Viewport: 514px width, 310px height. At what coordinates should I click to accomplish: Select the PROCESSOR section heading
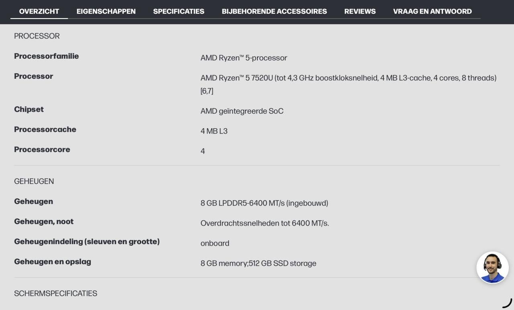37,36
